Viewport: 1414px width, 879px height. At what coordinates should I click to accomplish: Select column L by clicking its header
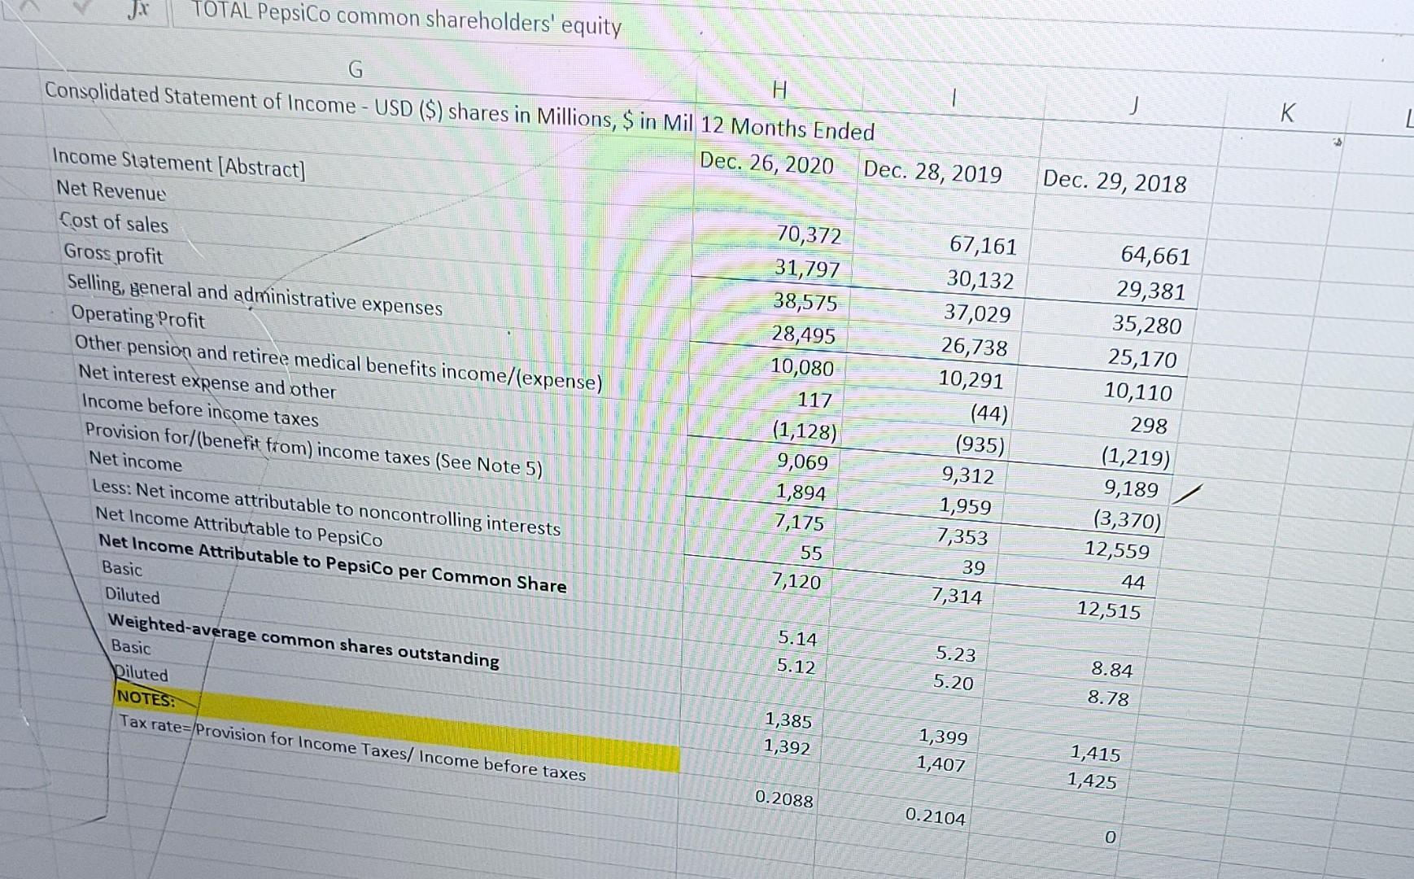tap(1407, 119)
